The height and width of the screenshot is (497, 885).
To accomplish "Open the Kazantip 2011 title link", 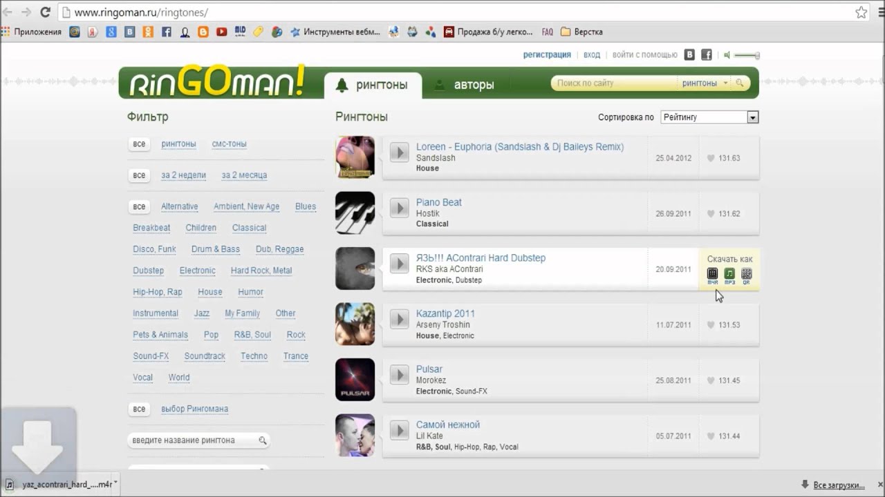I will point(445,313).
